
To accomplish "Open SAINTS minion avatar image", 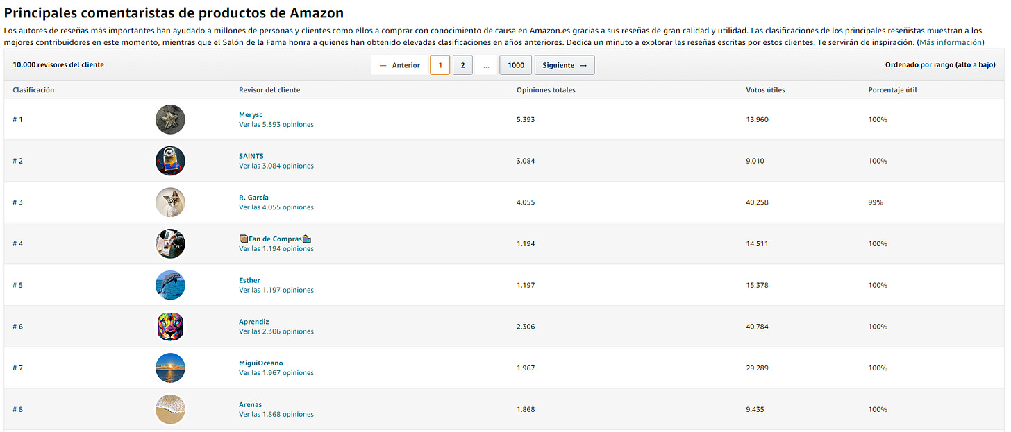I will (x=170, y=161).
